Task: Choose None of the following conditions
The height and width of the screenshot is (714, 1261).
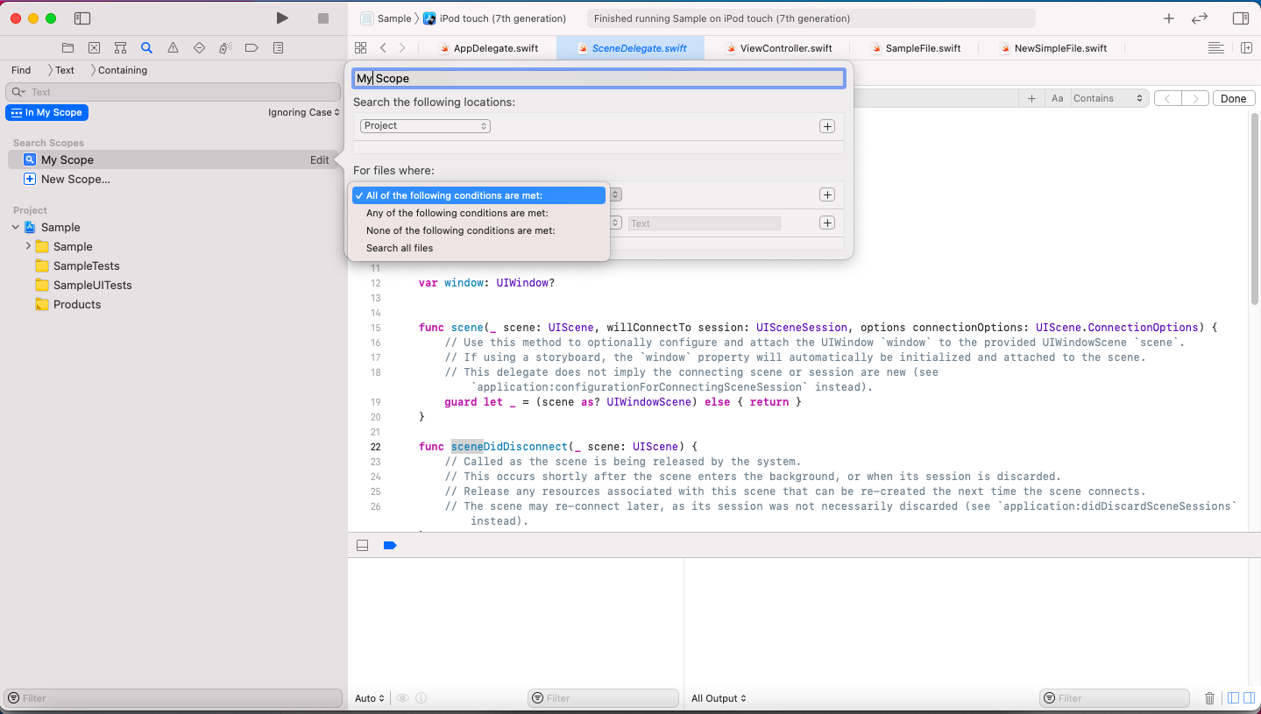Action: point(478,230)
